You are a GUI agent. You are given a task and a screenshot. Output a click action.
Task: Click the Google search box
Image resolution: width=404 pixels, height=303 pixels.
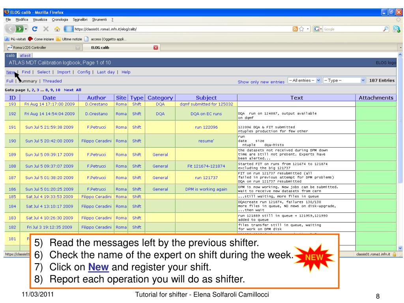click(x=353, y=29)
